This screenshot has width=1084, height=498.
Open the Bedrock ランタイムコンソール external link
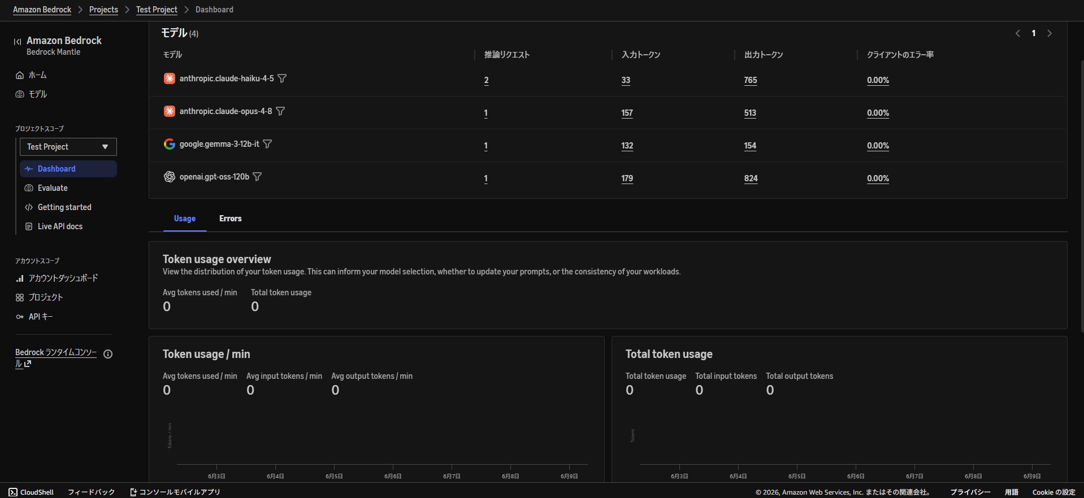coord(56,358)
